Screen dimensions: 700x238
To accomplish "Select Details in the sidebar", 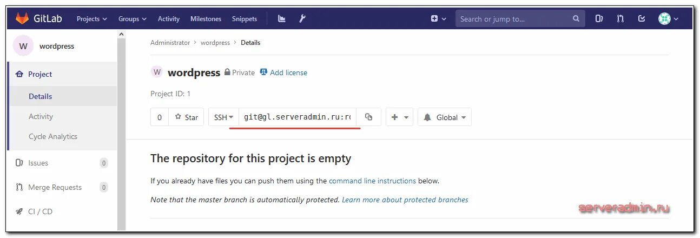I will point(63,96).
